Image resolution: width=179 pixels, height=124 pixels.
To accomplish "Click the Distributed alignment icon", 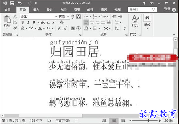I will click(109, 22).
